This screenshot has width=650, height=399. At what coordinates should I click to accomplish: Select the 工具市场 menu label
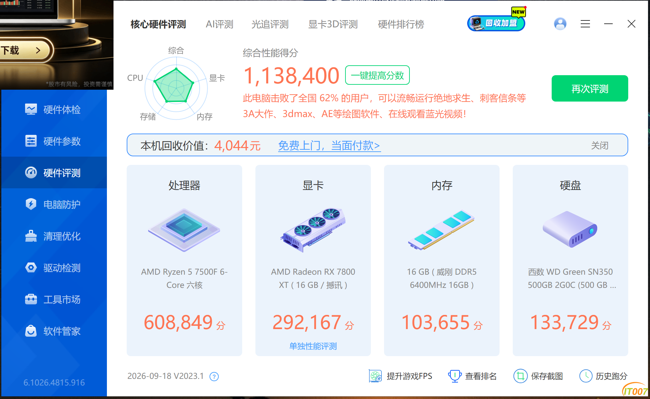point(62,299)
